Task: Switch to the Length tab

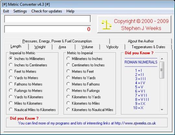Action: pyautogui.click(x=16, y=46)
